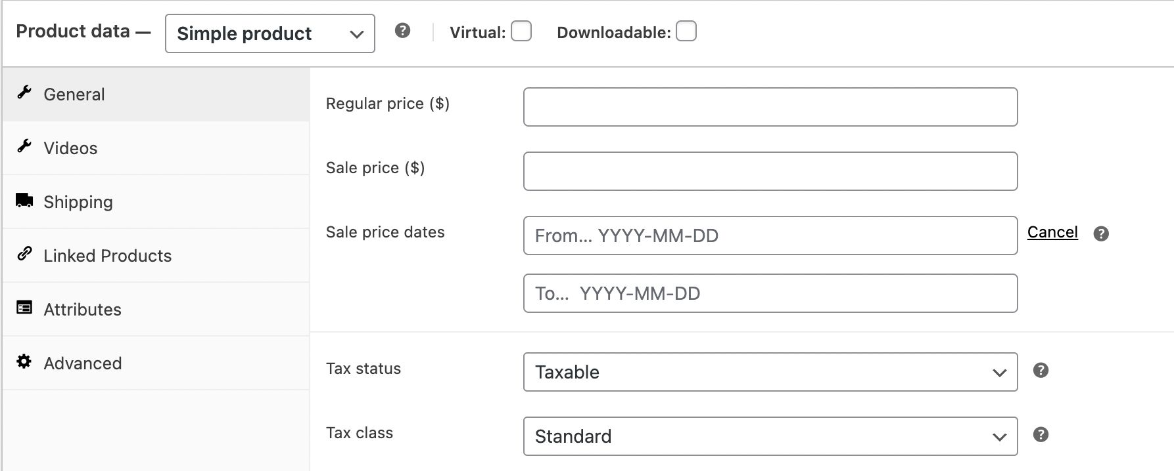1174x471 pixels.
Task: Click the truck icon for Shipping
Action: coord(24,200)
